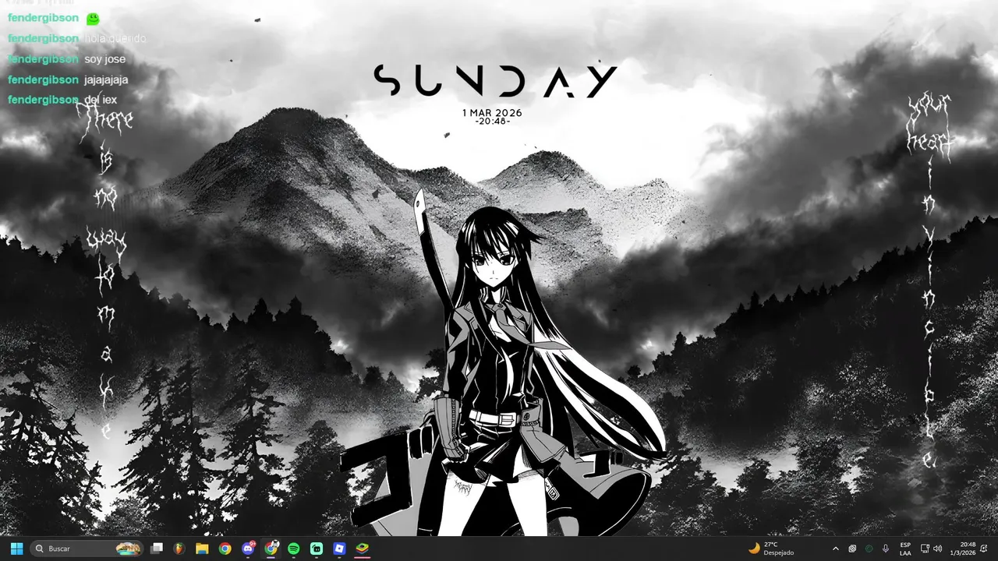
Task: Open network settings from tray icon
Action: 925,549
